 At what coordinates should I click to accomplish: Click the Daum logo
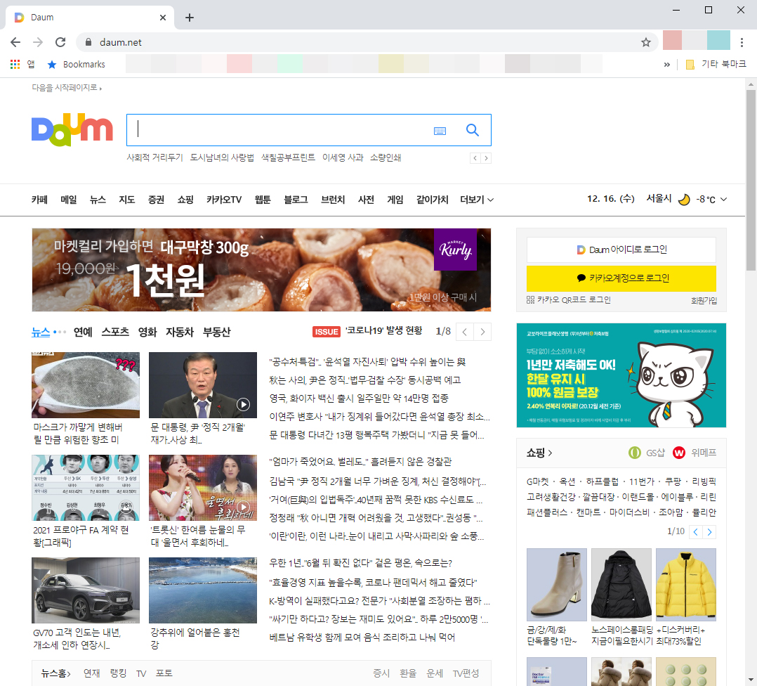click(x=72, y=129)
